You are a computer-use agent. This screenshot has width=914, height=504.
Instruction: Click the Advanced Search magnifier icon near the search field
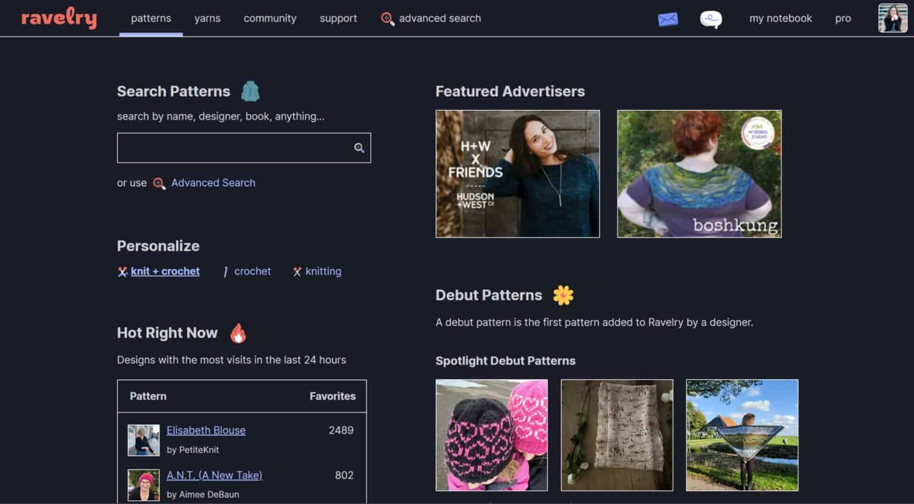pos(158,184)
